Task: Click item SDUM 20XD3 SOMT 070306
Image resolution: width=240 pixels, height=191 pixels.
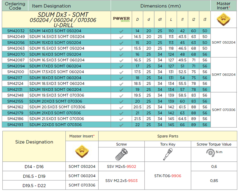Action: coord(56,101)
